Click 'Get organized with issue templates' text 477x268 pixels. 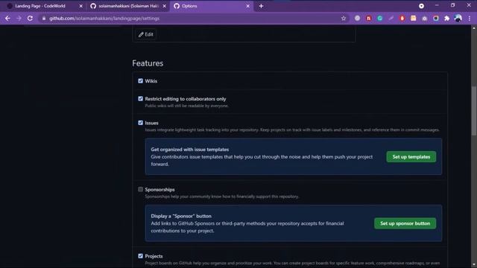coord(190,150)
